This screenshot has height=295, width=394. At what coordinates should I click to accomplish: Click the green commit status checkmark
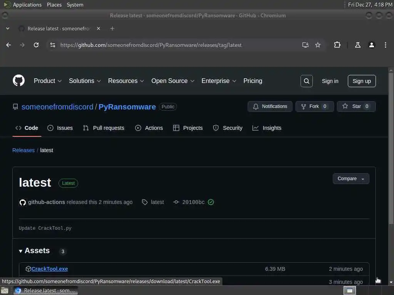pos(211,202)
